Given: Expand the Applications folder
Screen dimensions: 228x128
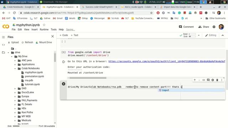Looking at the screenshot, I should [x=15, y=64].
